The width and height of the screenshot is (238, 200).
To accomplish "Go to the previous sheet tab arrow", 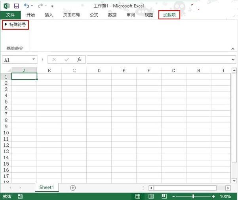I will click(x=10, y=188).
